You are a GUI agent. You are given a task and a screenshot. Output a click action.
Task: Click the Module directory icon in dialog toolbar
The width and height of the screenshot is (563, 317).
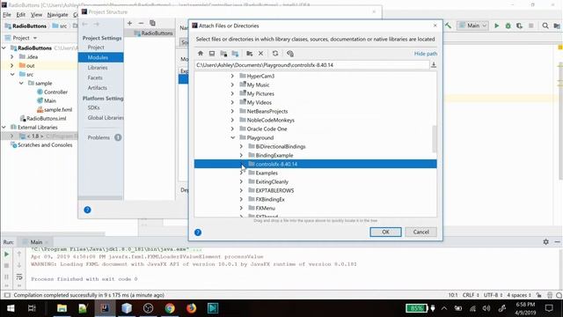(x=235, y=54)
